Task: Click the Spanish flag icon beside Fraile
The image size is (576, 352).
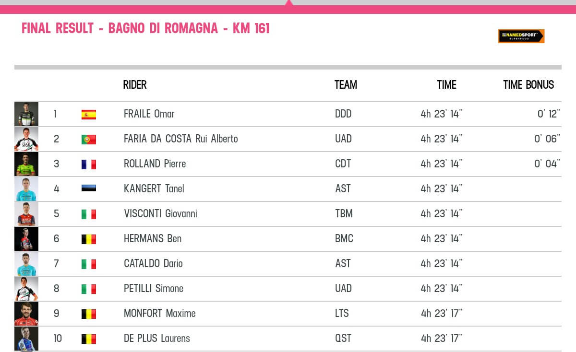Action: click(x=89, y=115)
